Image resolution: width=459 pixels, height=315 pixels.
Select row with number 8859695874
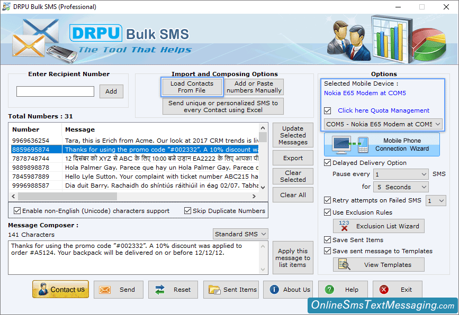click(x=134, y=150)
